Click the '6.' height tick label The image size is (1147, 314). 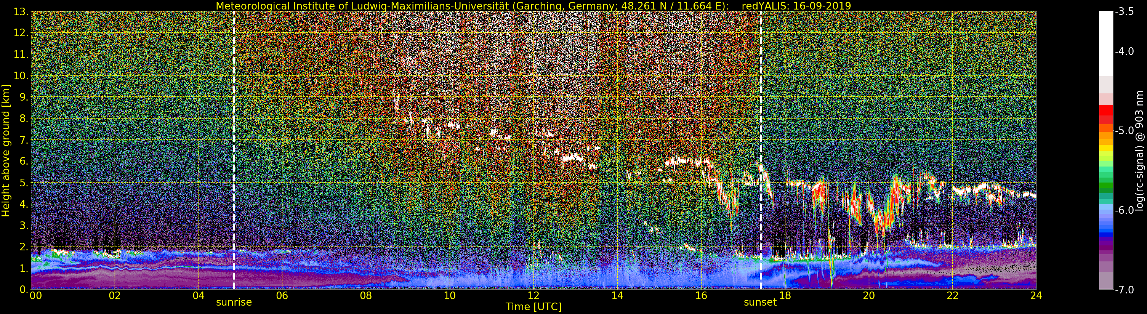click(x=24, y=161)
